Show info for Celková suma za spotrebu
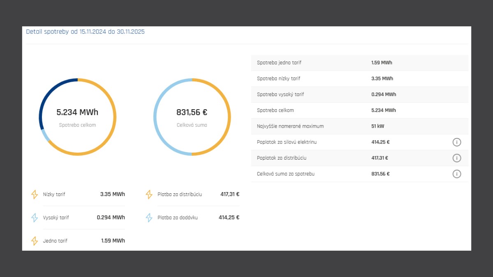493x277 pixels. pyautogui.click(x=456, y=174)
